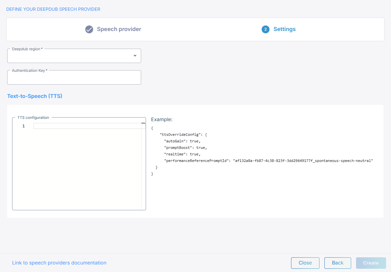Click the Create button
Viewport: 391px width, 272px height.
[x=371, y=263]
